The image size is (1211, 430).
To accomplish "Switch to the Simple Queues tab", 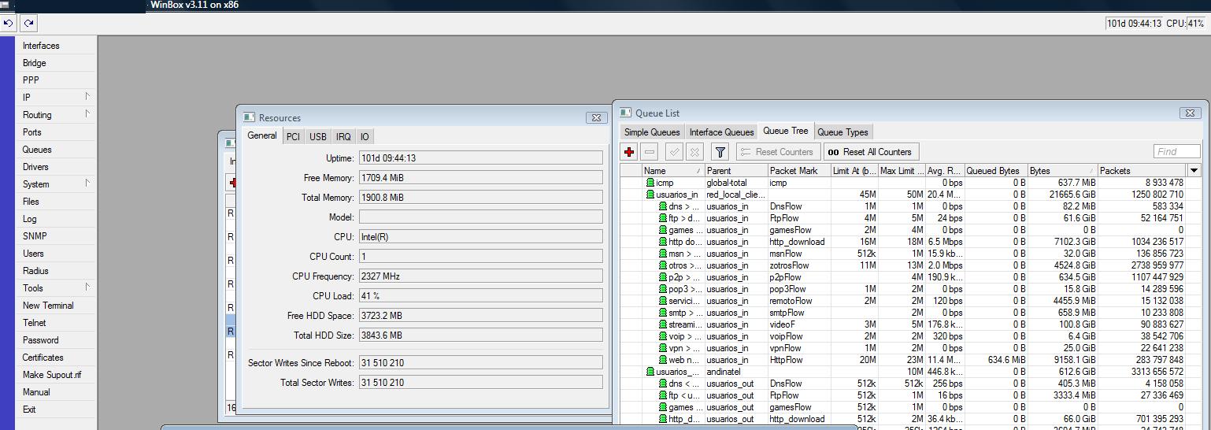I will [652, 132].
